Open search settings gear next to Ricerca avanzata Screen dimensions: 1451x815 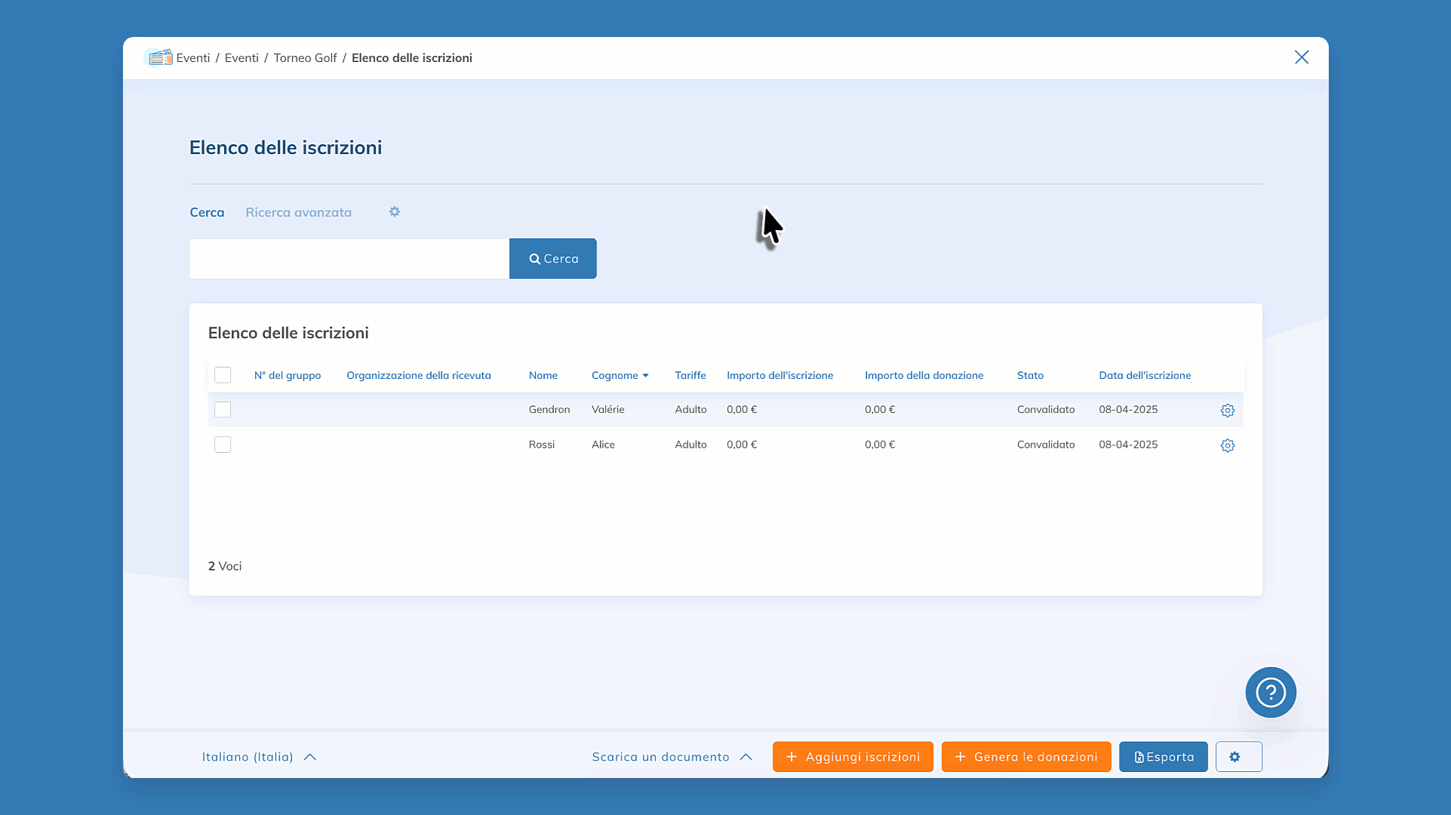395,212
